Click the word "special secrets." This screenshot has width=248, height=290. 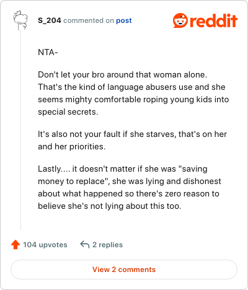[x=68, y=112]
